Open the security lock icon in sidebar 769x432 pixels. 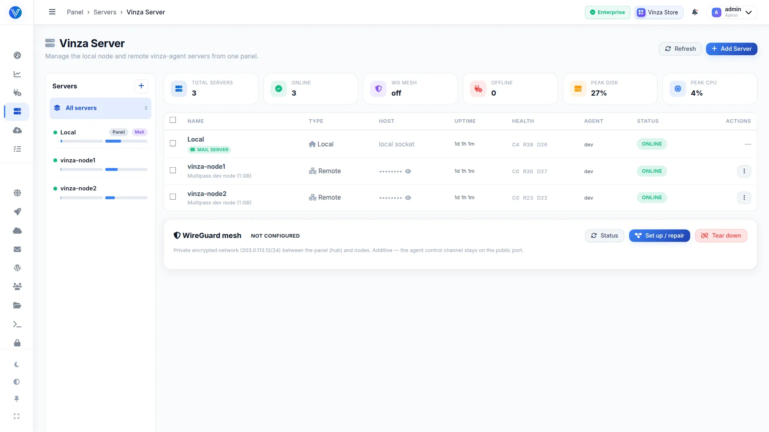tap(17, 343)
